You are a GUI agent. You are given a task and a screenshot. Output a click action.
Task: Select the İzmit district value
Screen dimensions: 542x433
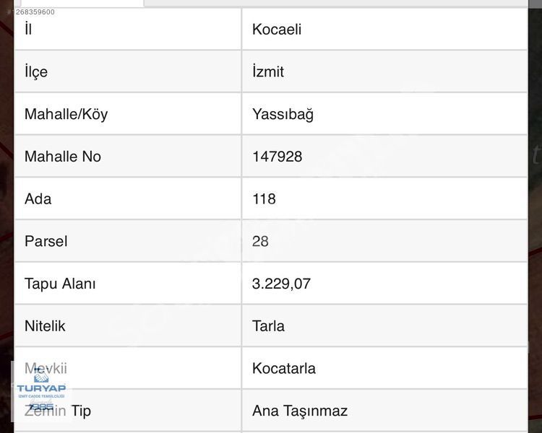[x=268, y=72]
